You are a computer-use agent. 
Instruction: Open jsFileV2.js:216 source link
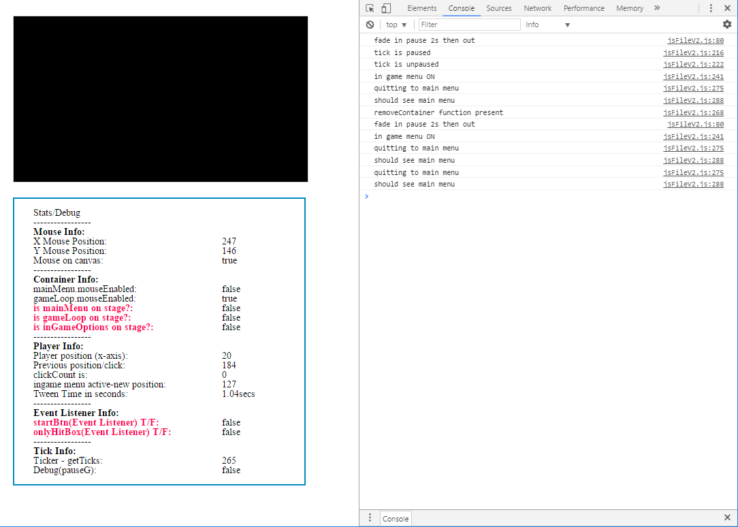point(693,52)
